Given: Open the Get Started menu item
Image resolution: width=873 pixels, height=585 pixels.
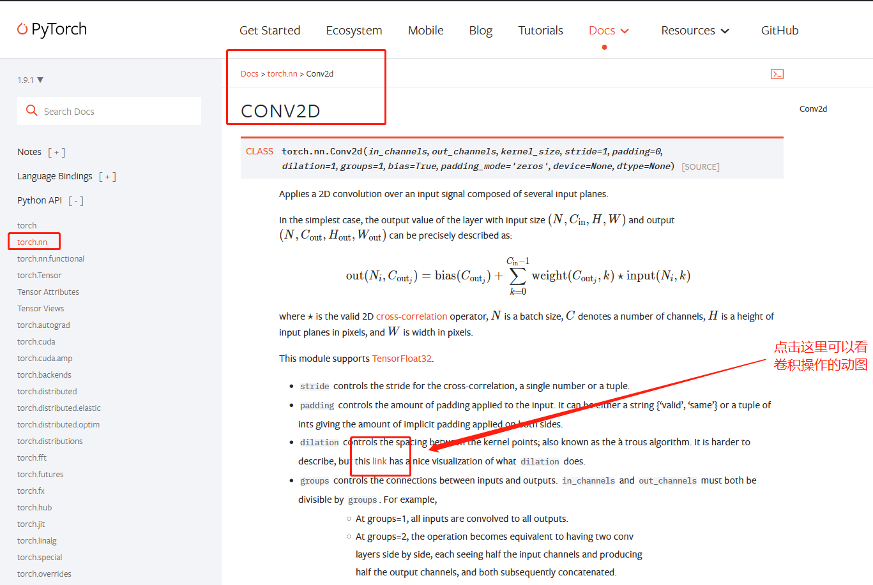Looking at the screenshot, I should point(269,30).
